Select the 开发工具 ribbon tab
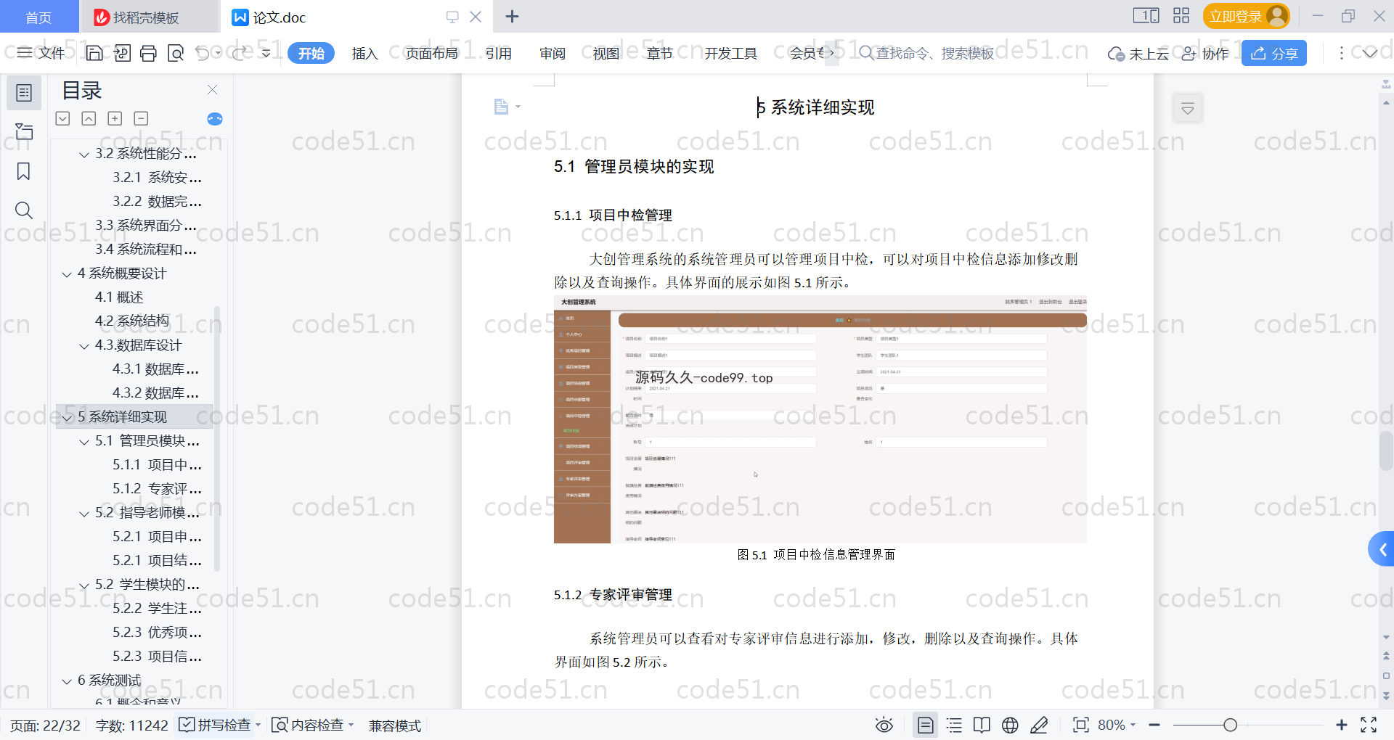This screenshot has width=1394, height=740. tap(730, 53)
